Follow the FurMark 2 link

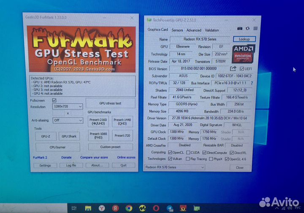40,158
